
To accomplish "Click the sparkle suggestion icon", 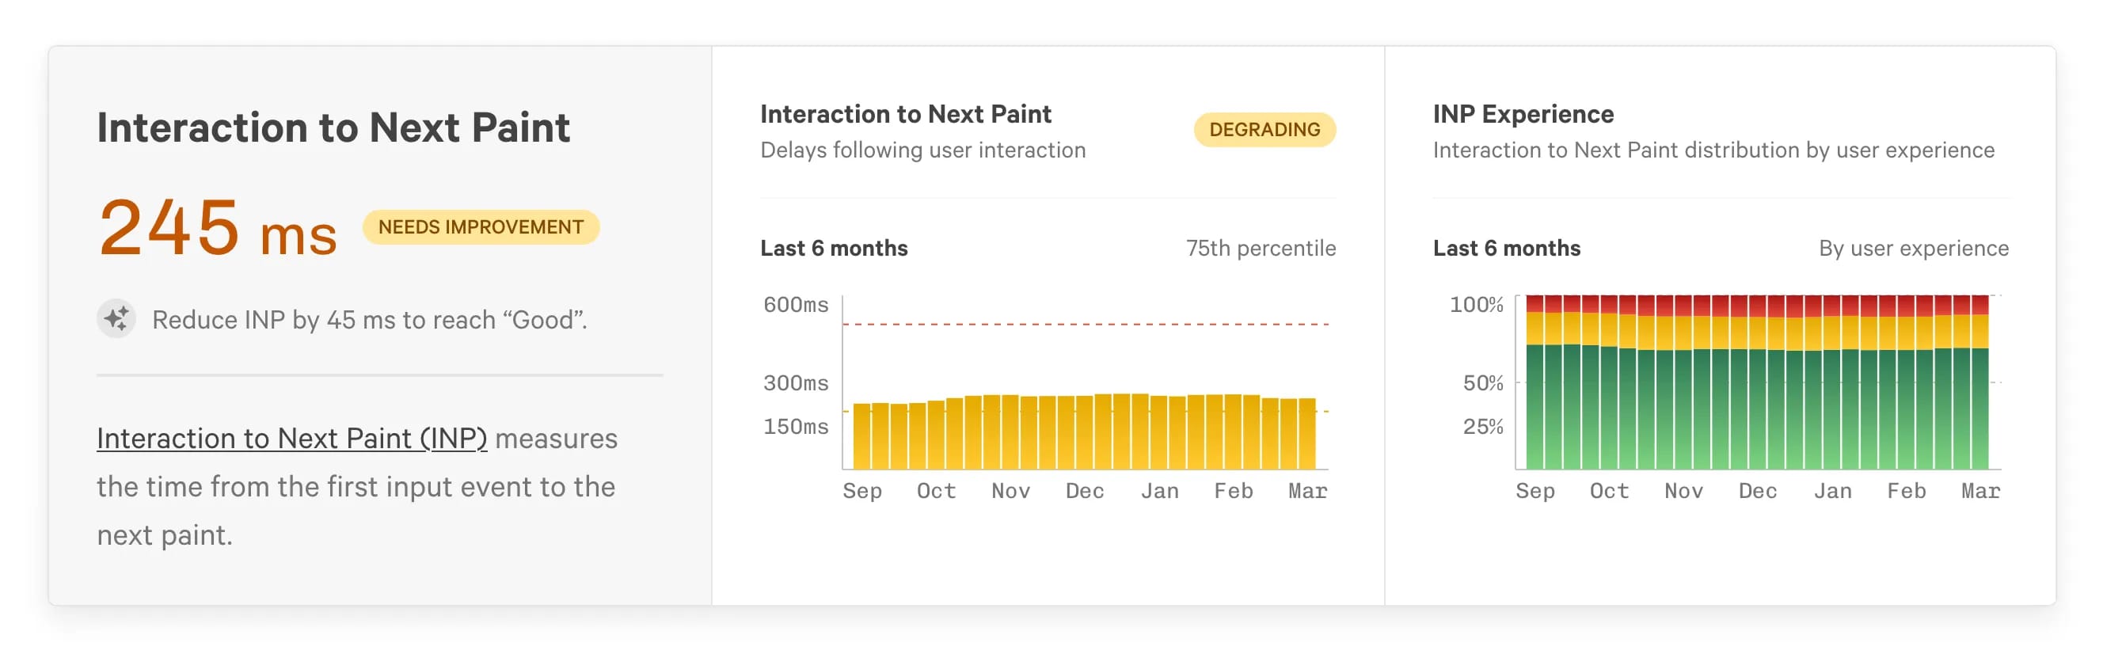I will [116, 318].
